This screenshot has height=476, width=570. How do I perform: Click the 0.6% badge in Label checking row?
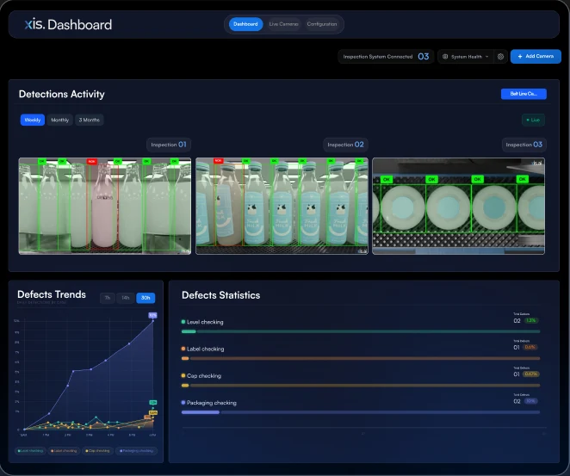(530, 348)
